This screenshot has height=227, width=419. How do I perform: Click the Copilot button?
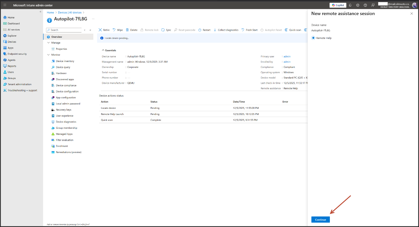pyautogui.click(x=338, y=5)
